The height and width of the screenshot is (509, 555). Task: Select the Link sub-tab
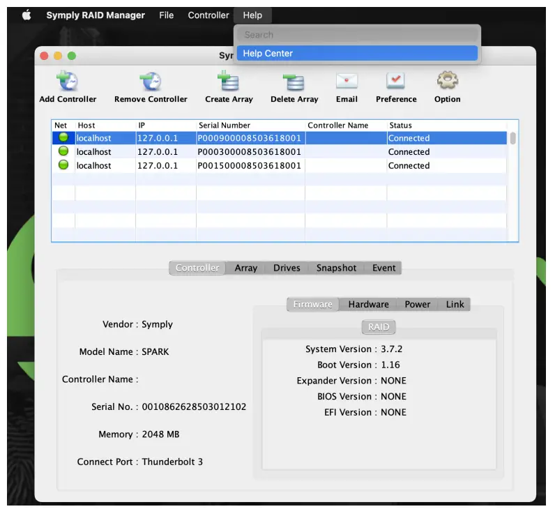coord(455,305)
